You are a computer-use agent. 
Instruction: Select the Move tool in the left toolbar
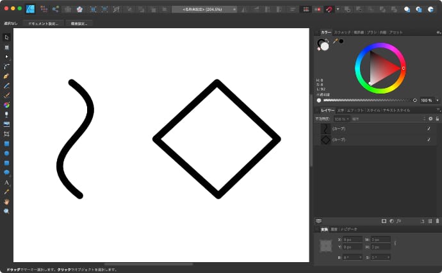click(x=6, y=38)
